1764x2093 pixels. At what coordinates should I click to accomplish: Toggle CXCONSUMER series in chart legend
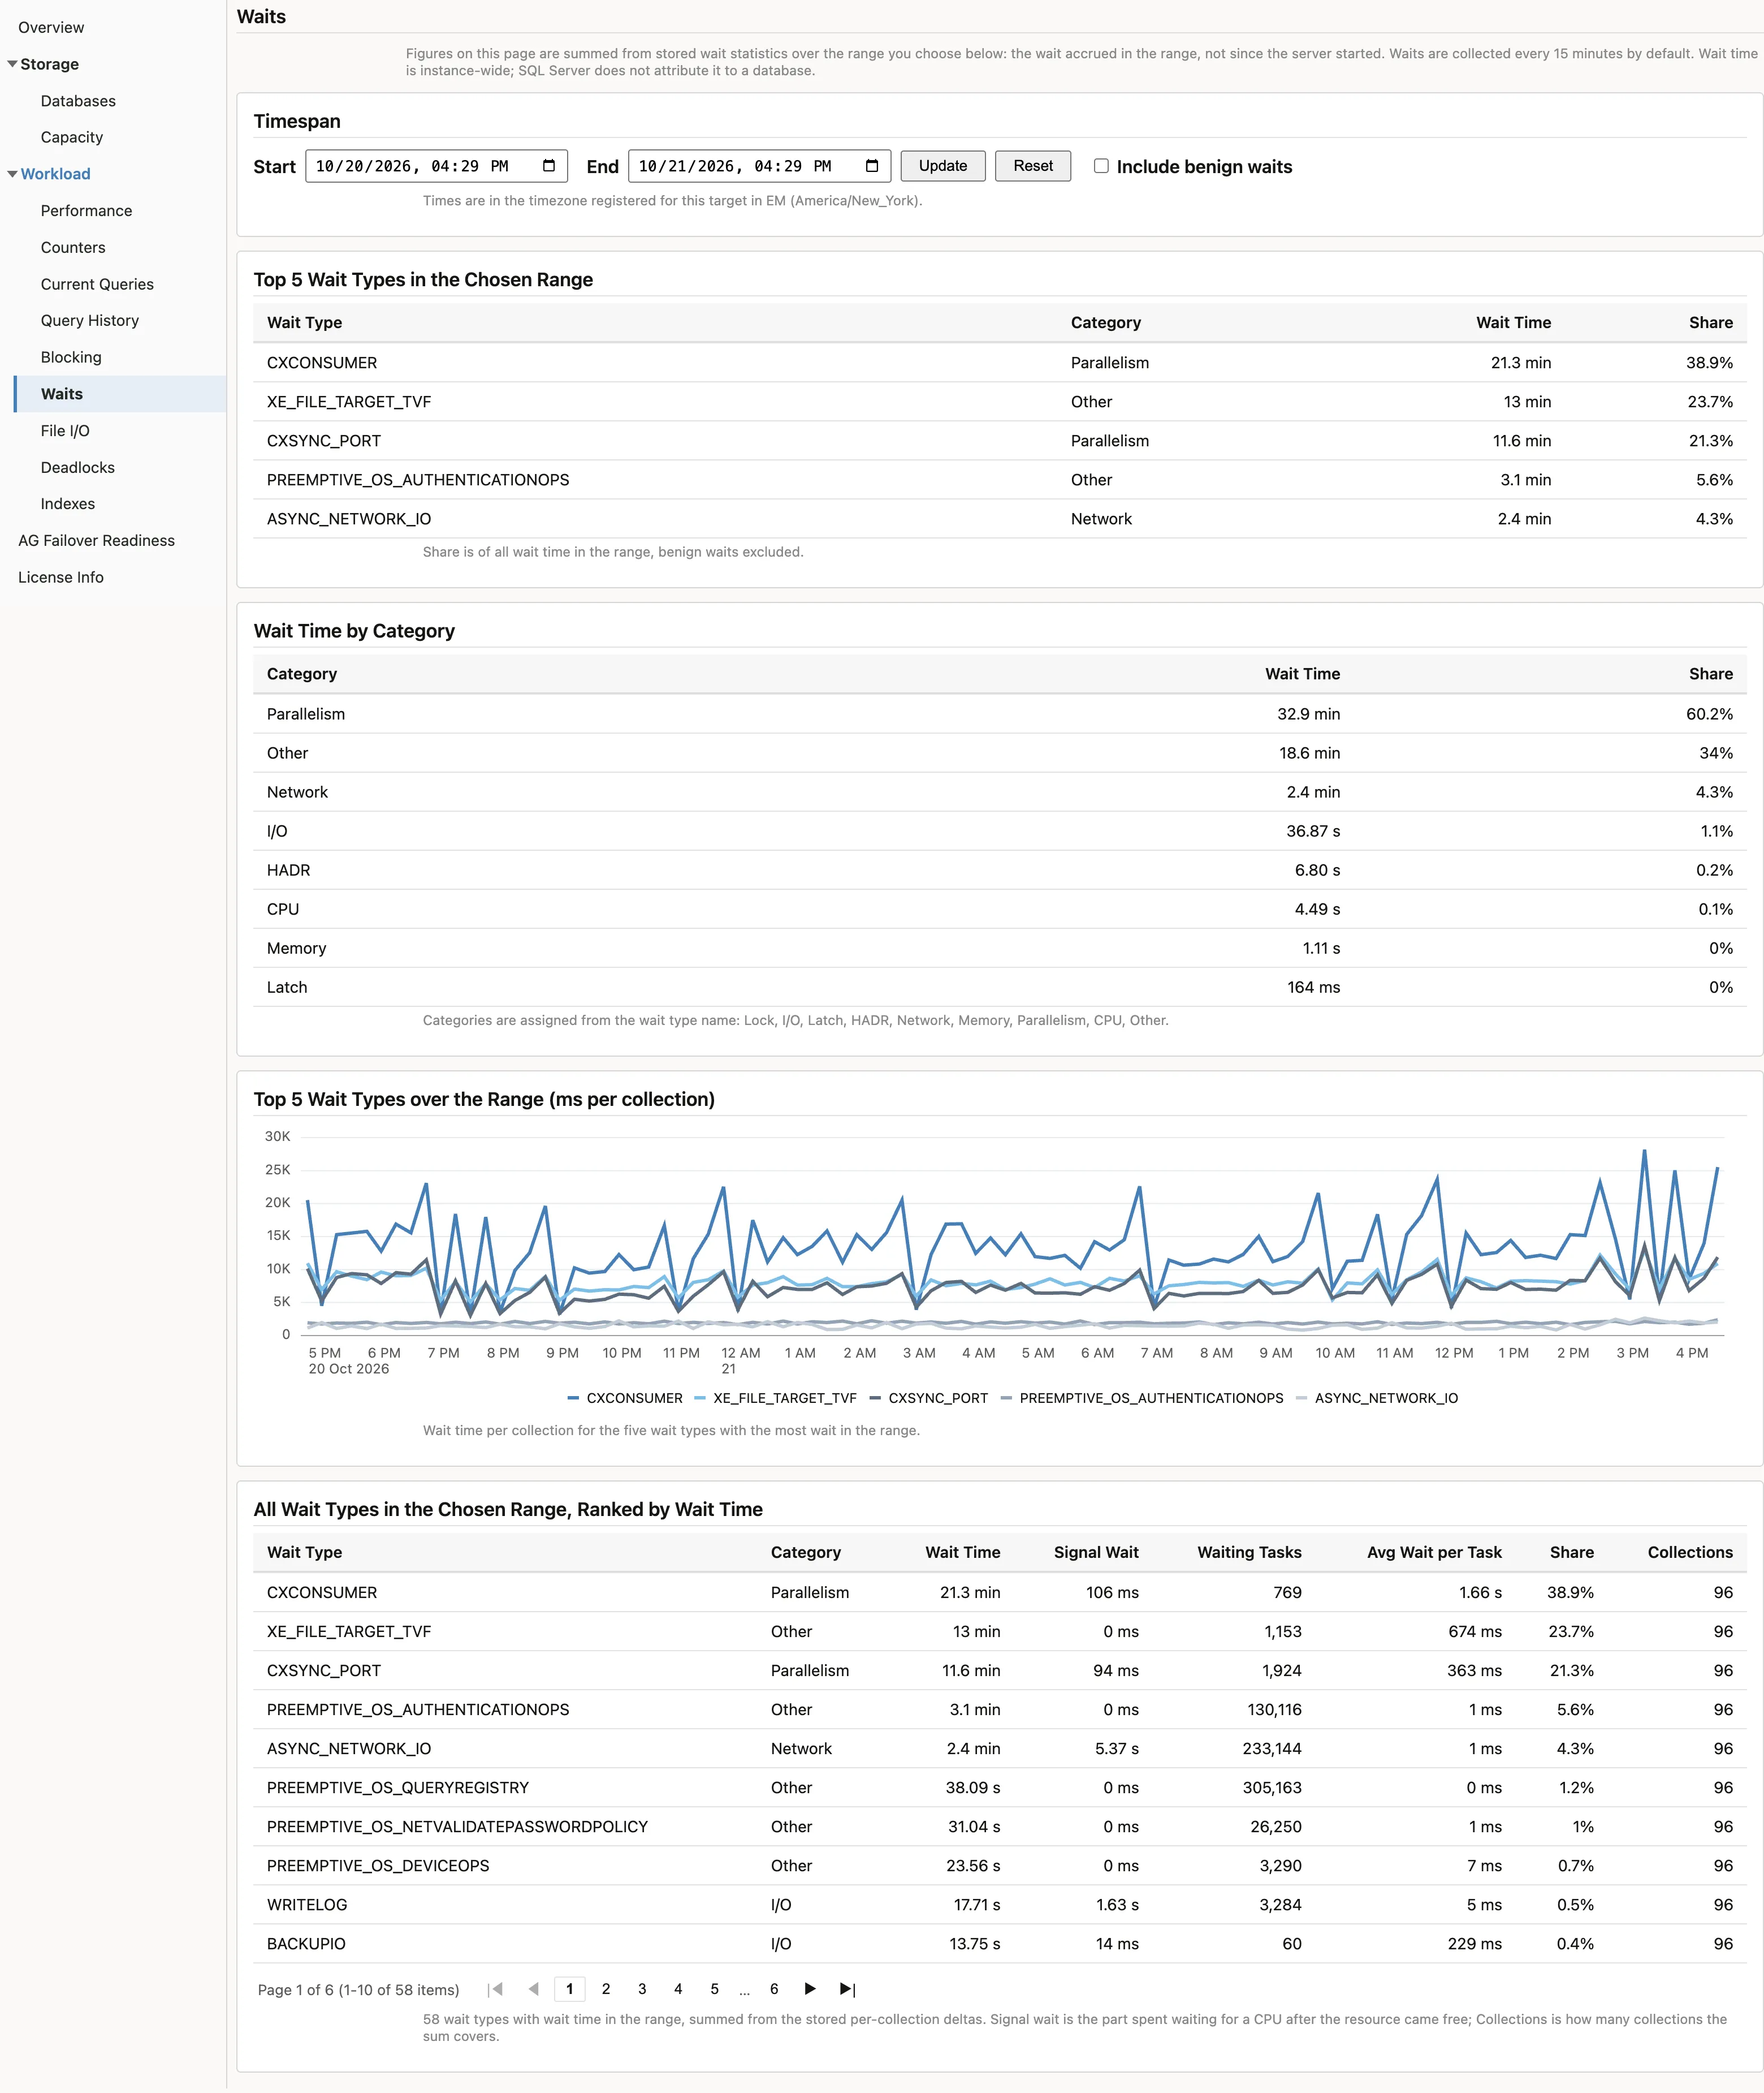625,1398
